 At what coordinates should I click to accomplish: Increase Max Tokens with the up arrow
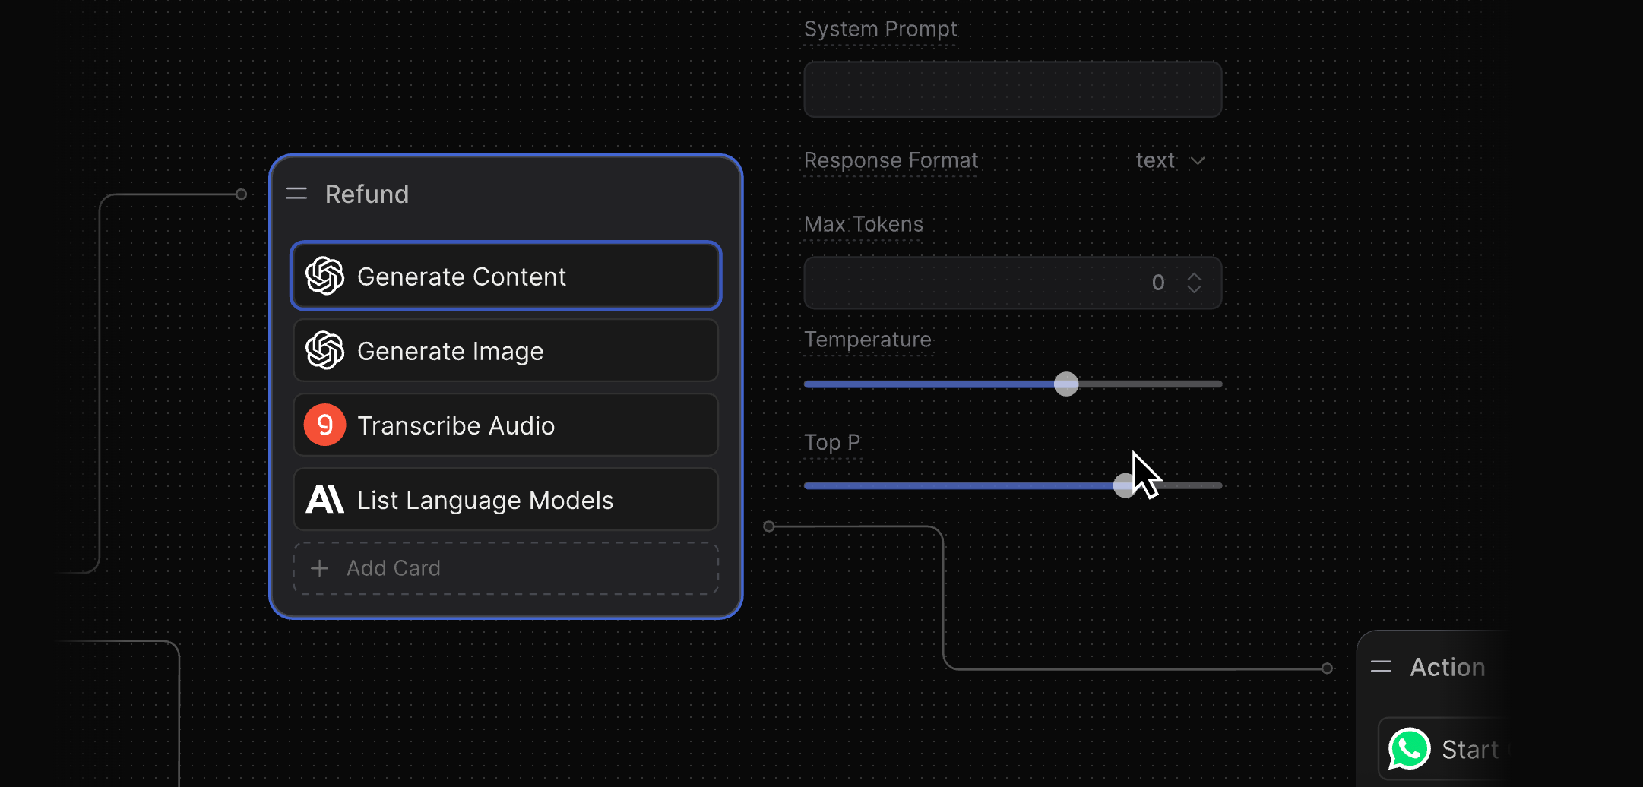pos(1194,276)
